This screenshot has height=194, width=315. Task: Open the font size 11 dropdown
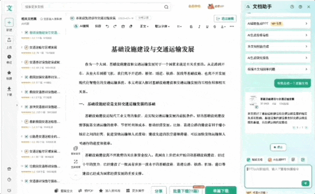click(179, 27)
